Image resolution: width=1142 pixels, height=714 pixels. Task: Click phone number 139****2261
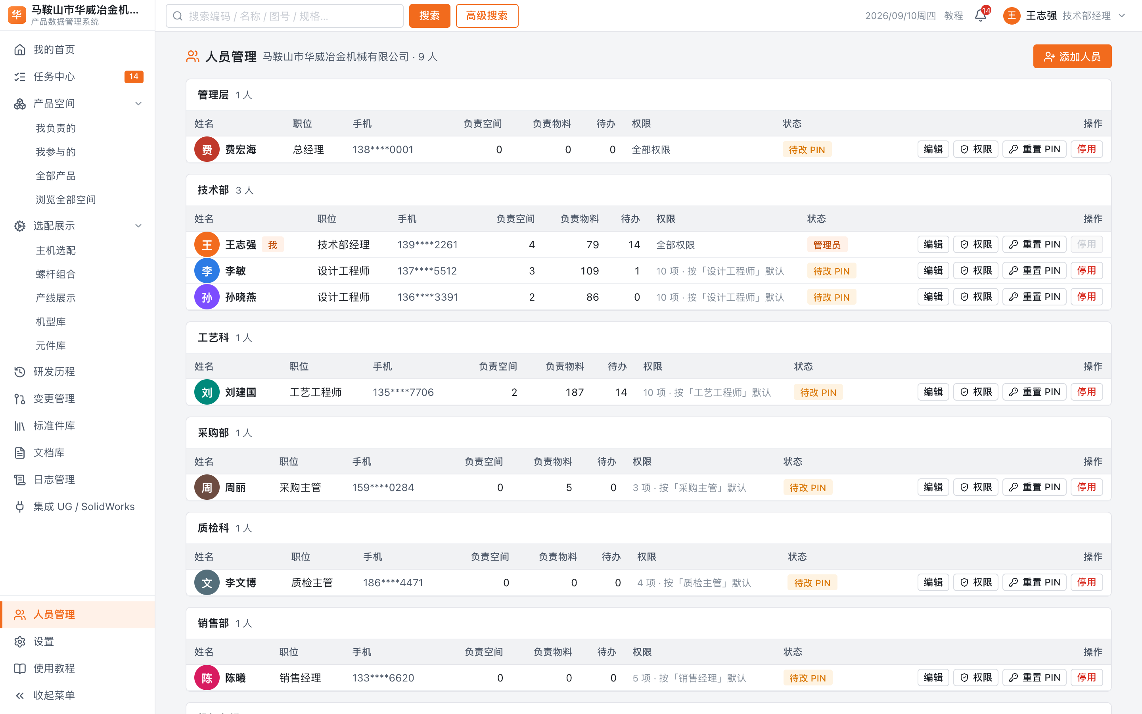[427, 245]
